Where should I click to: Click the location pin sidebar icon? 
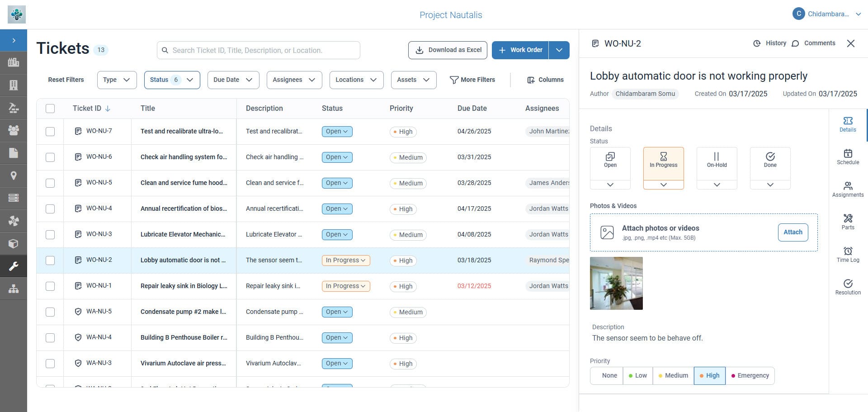(14, 175)
